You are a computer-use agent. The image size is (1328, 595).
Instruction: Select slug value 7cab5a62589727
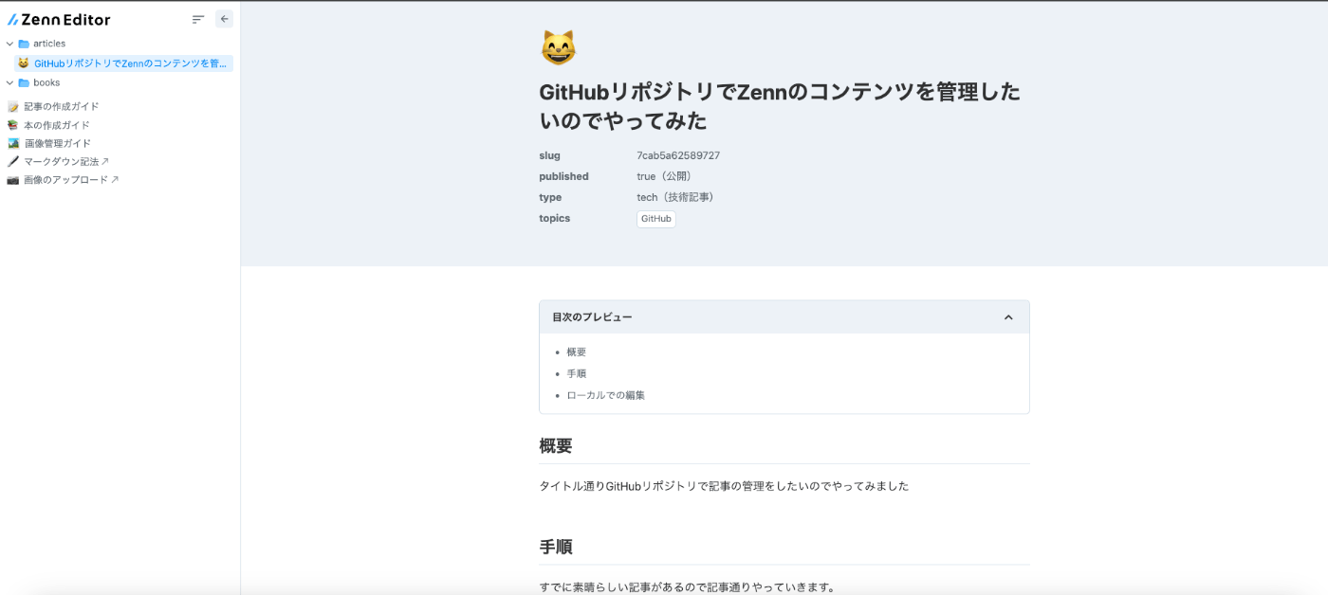click(678, 155)
